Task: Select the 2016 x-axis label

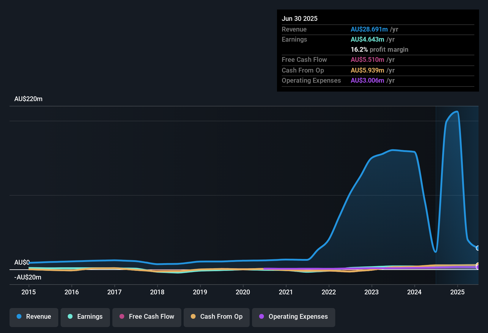Action: click(72, 292)
